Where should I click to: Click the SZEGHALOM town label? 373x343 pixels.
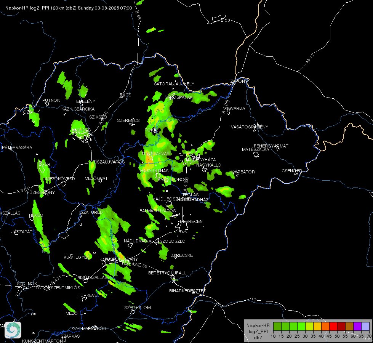(x=138, y=308)
